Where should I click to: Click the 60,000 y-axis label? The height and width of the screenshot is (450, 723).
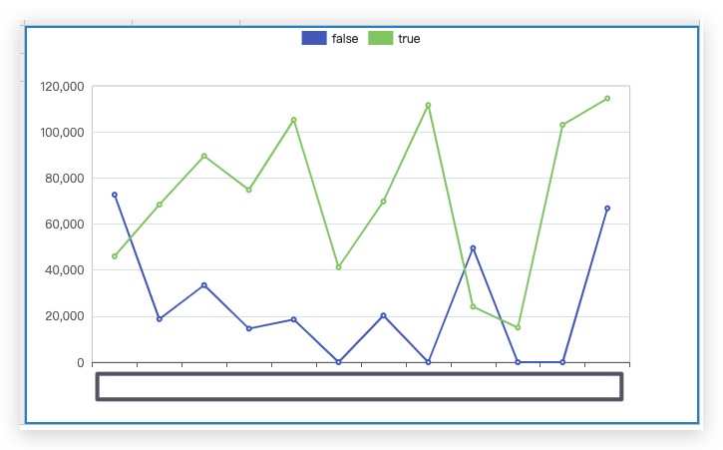click(x=65, y=225)
